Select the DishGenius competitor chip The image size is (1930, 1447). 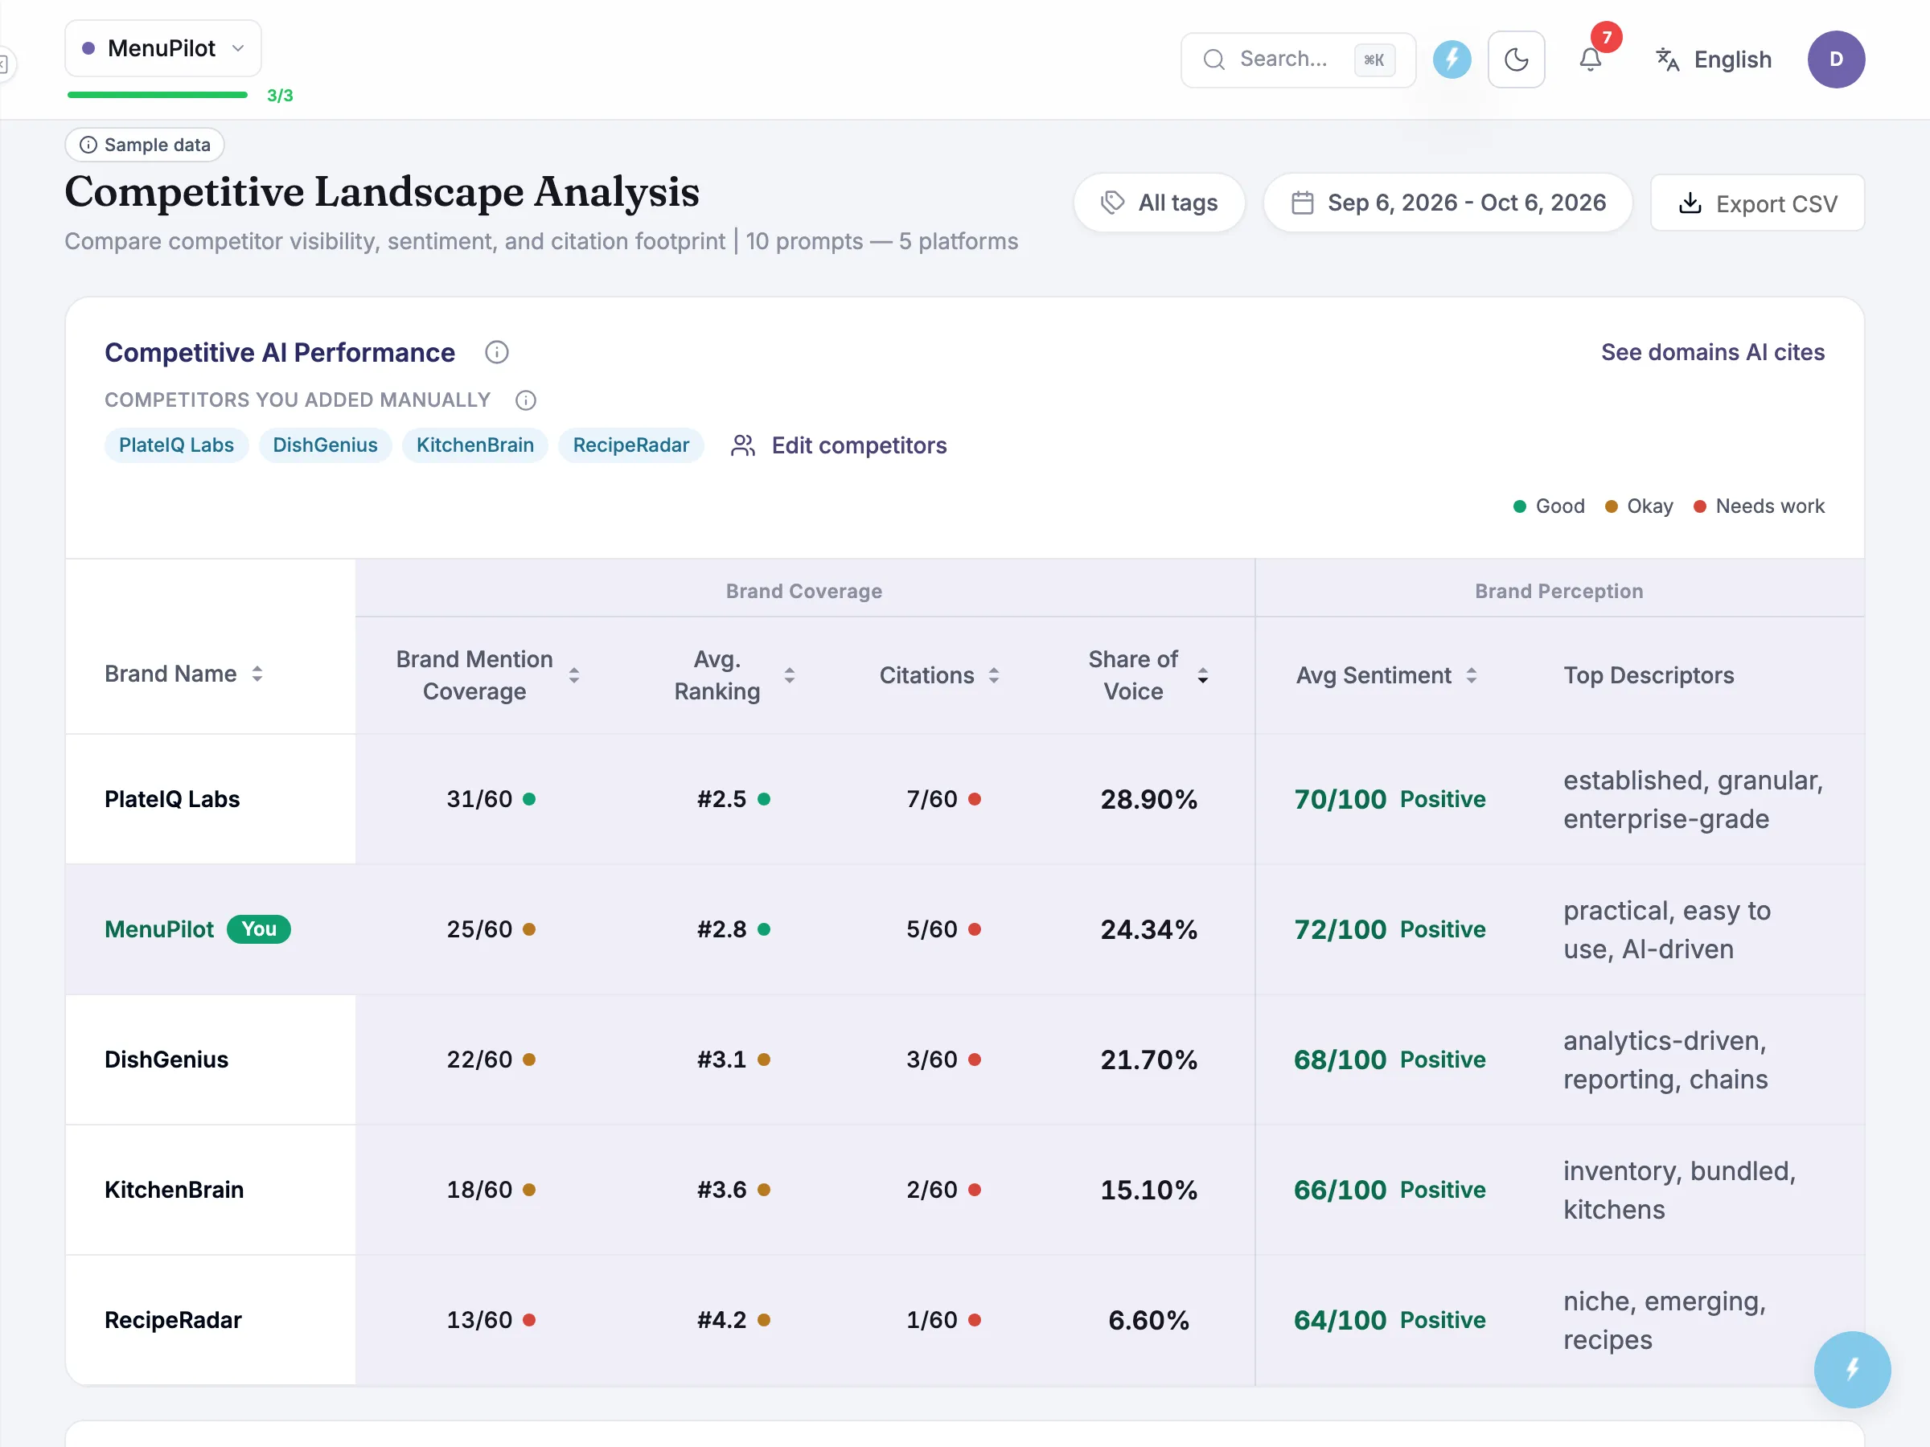click(326, 445)
